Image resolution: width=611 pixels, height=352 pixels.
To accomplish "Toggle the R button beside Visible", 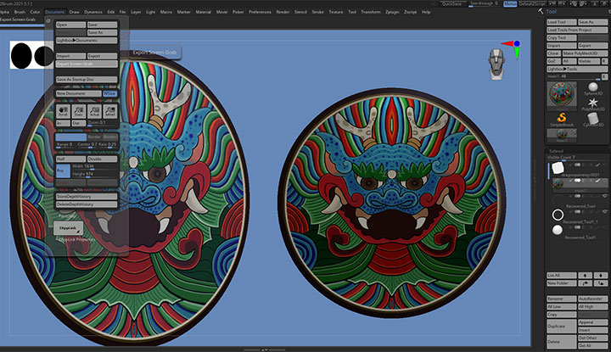I will coord(604,61).
